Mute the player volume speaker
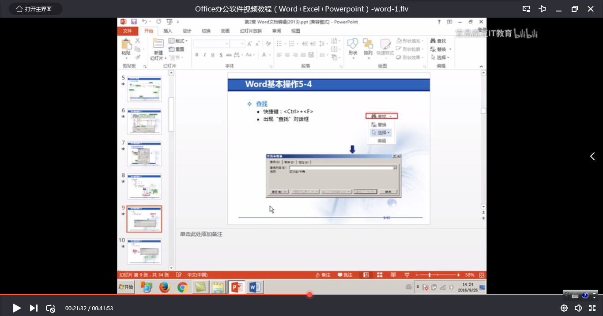This screenshot has height=316, width=603. click(578, 308)
